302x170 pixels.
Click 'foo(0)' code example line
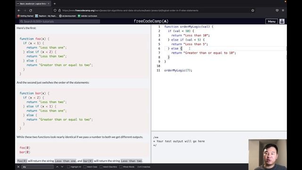tap(25, 148)
